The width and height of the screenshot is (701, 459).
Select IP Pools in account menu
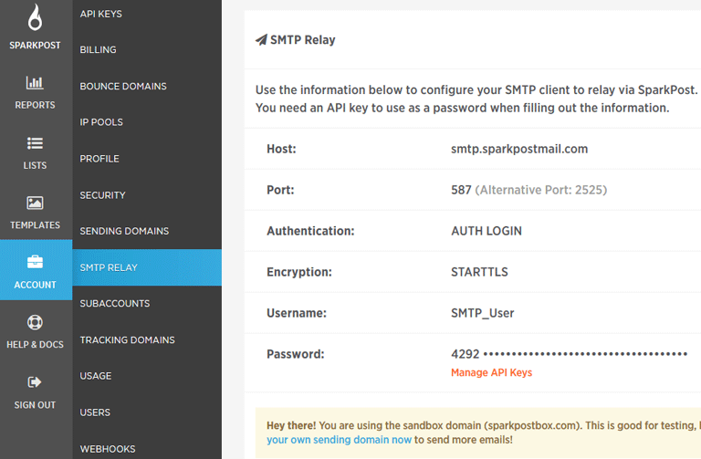[101, 122]
